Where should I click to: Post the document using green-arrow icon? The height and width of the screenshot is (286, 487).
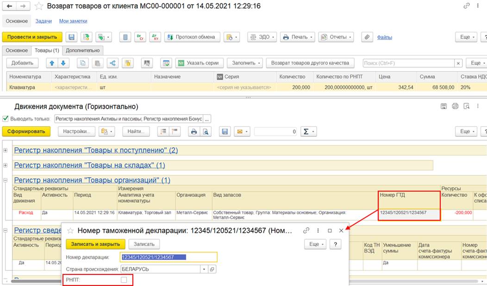[87, 37]
